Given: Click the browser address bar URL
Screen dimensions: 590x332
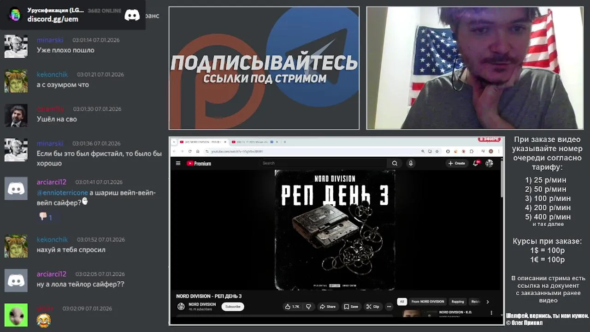Looking at the screenshot, I should coord(237,151).
